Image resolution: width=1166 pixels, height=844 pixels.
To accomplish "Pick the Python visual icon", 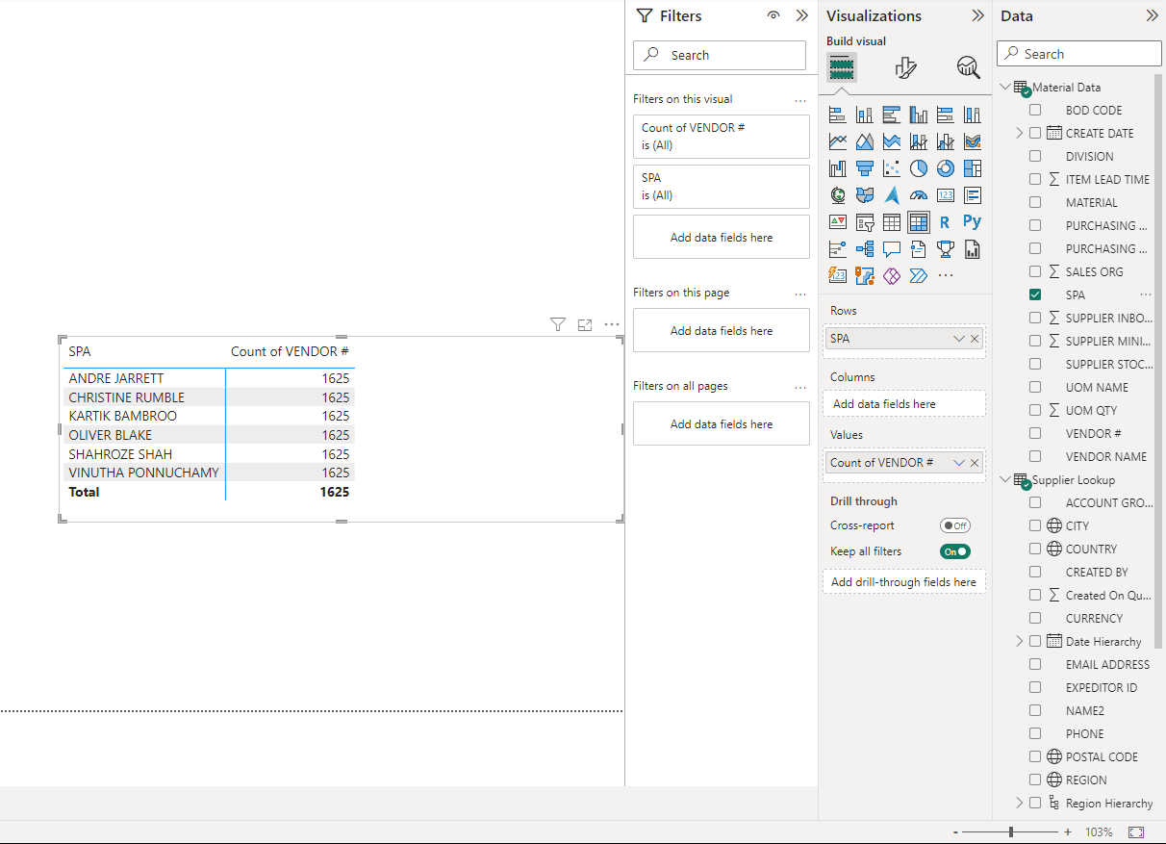I will 973,222.
